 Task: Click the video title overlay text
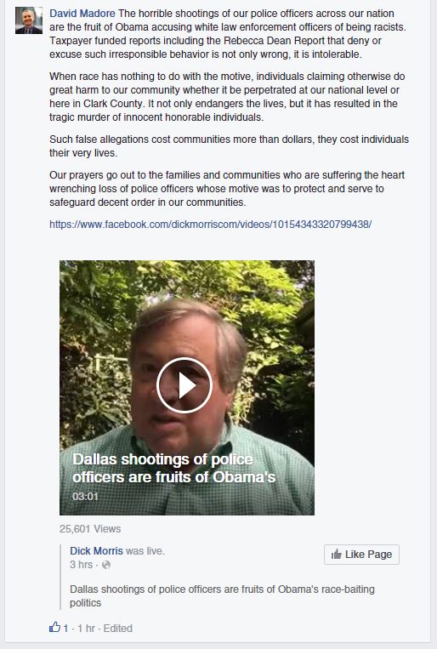click(173, 468)
